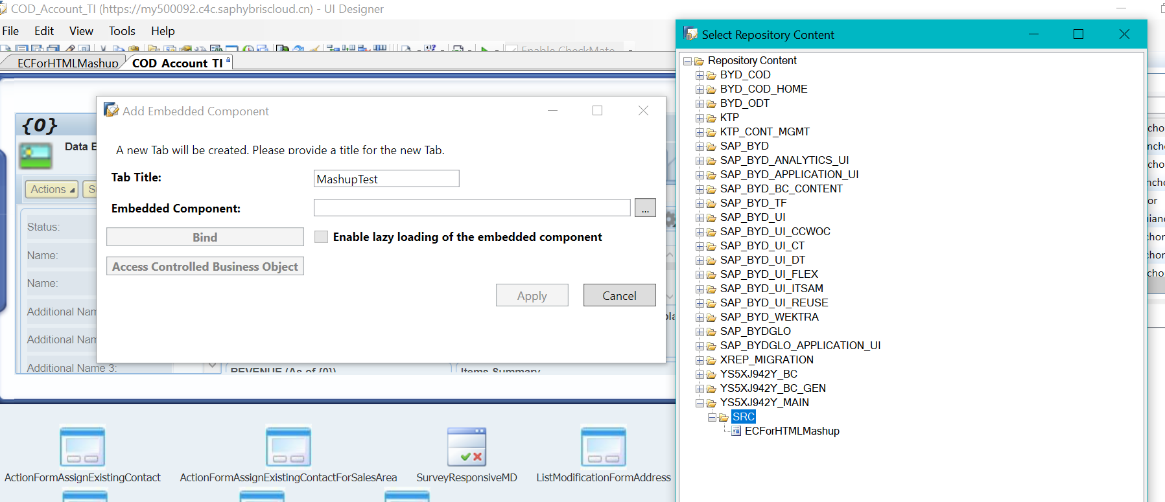Viewport: 1165px width, 502px height.
Task: Maximize the Select Repository Content window
Action: click(x=1079, y=34)
